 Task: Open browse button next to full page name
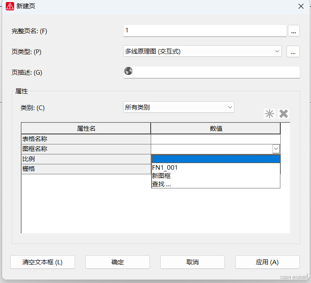[x=293, y=31]
